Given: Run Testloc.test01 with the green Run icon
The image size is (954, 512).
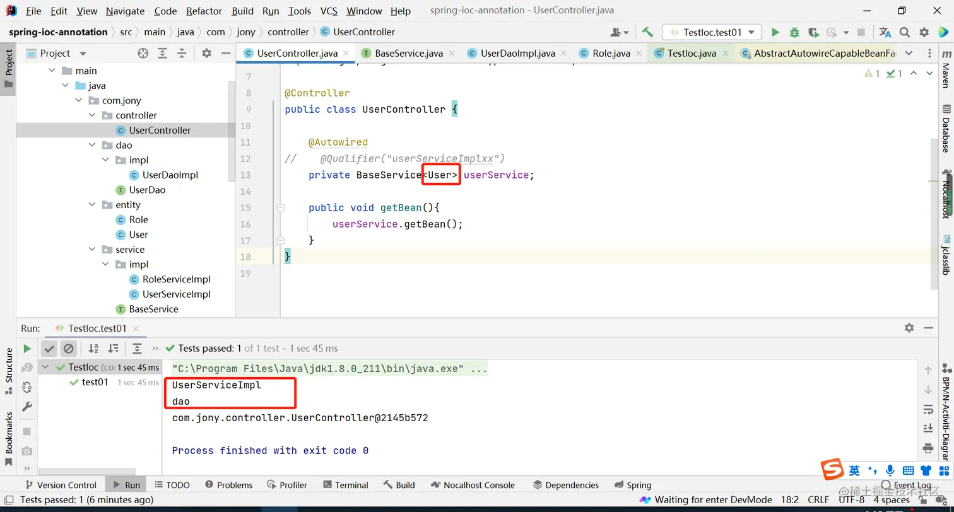Looking at the screenshot, I should point(775,32).
